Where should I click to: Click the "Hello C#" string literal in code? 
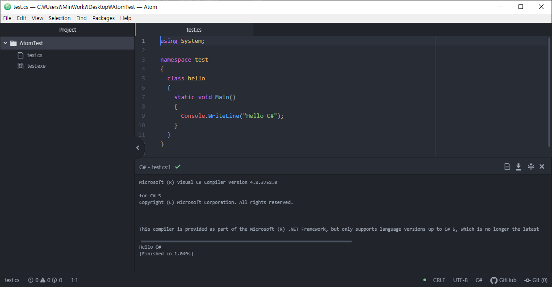coord(260,116)
